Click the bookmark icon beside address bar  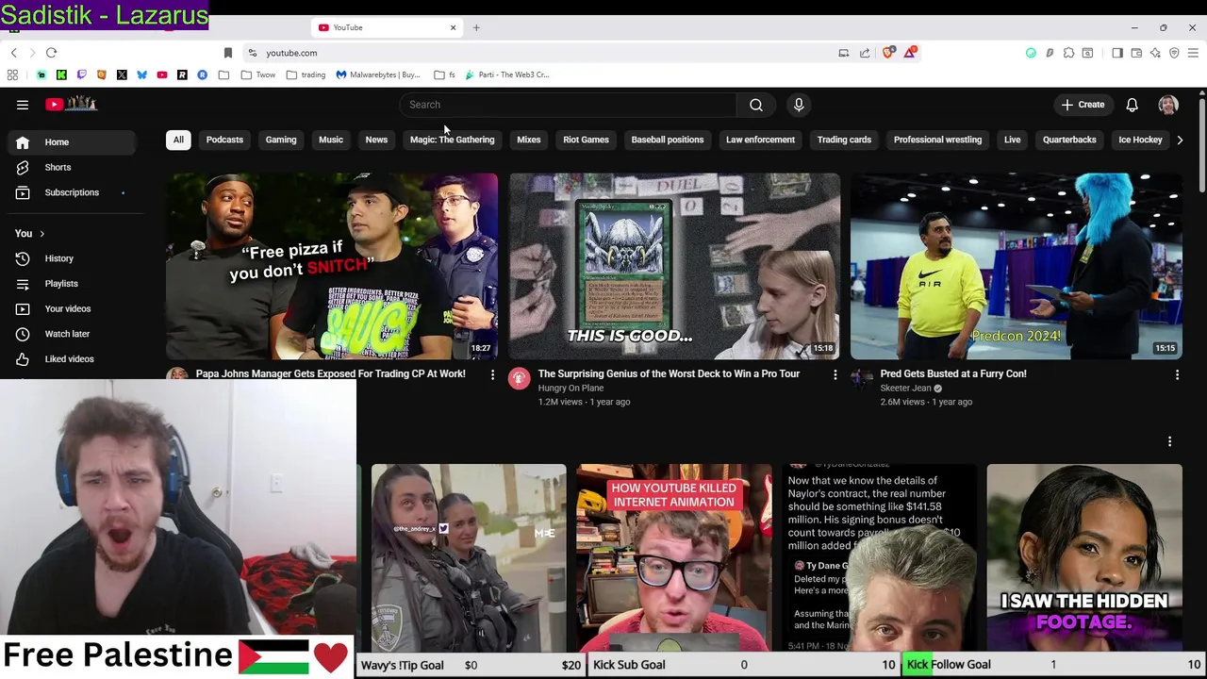227,53
